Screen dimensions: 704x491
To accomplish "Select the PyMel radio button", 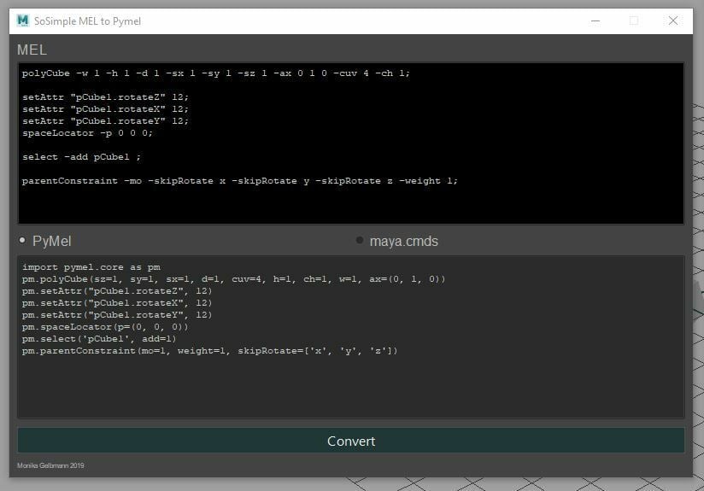I will coord(22,240).
